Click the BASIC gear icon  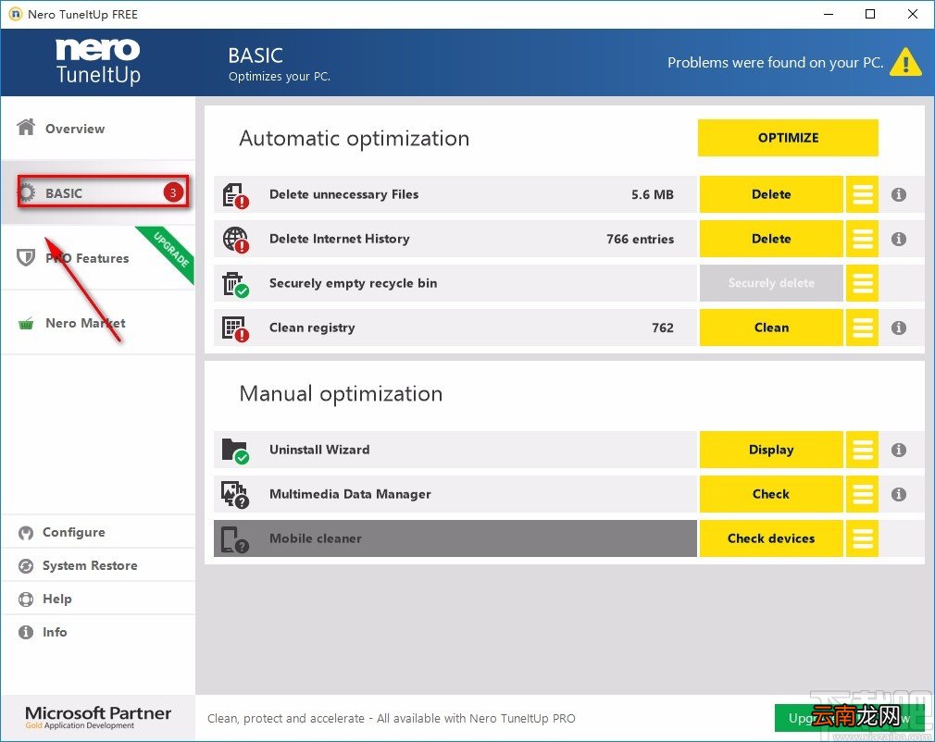tap(28, 192)
